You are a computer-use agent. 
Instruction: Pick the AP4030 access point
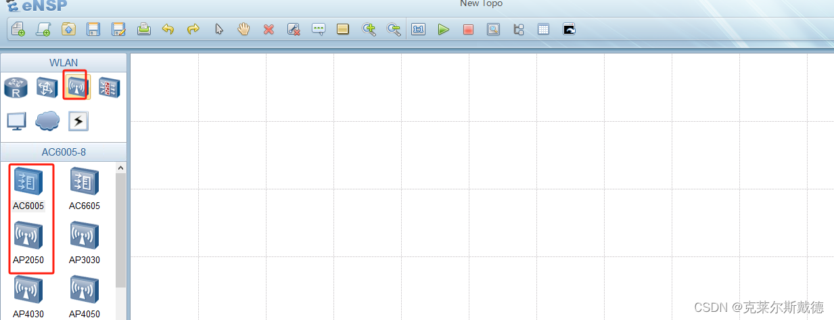point(28,297)
